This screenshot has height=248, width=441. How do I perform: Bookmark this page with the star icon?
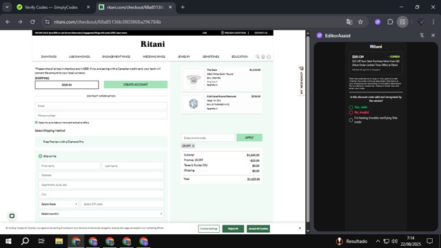click(360, 22)
